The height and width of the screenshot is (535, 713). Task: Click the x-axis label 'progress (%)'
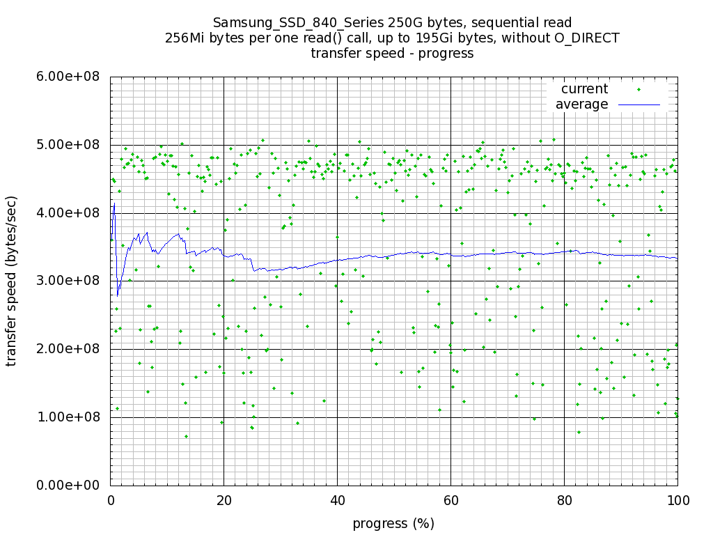coord(393,523)
